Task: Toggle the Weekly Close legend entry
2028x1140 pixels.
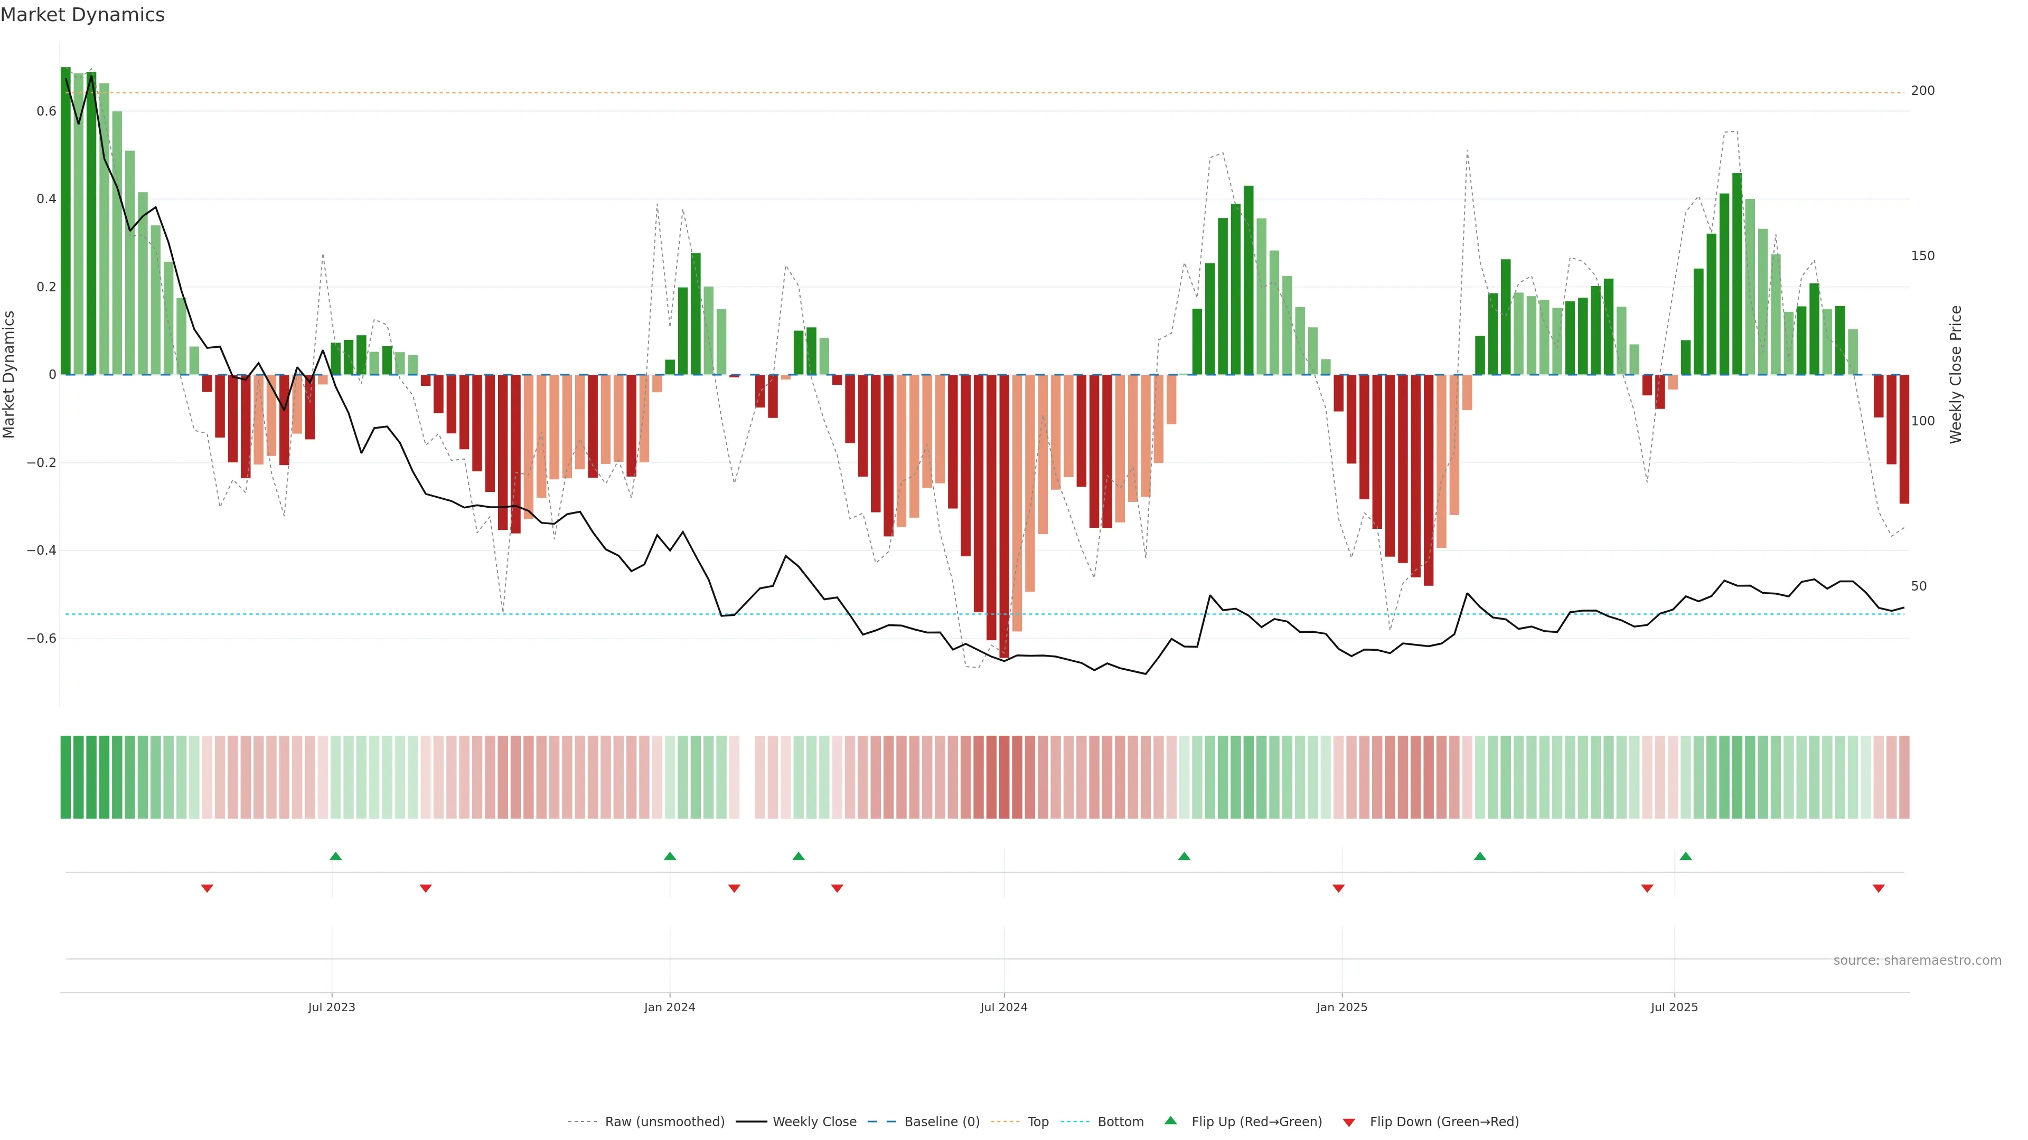Action: pos(814,1122)
